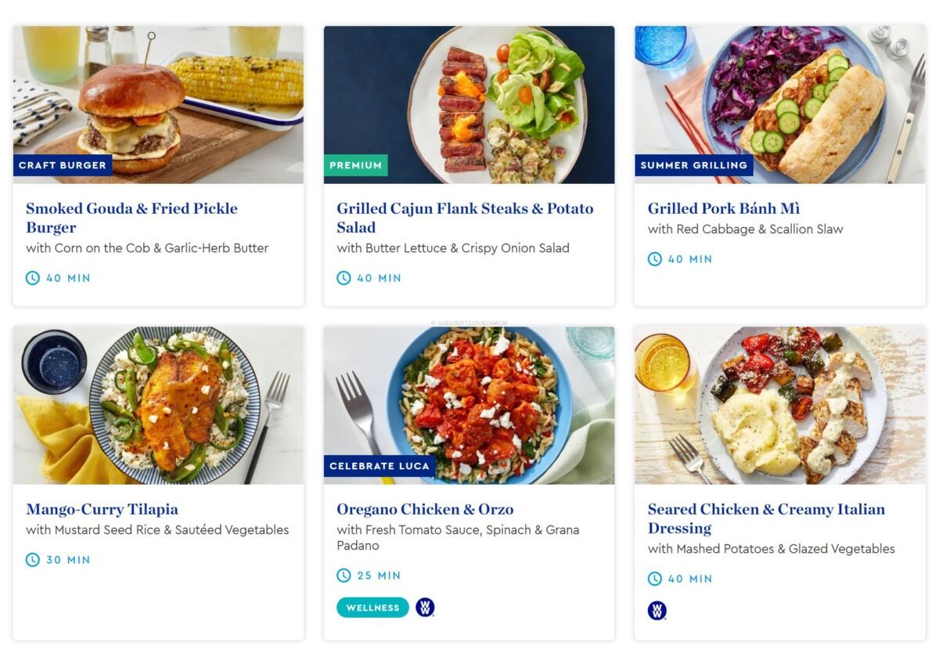This screenshot has width=939, height=646.
Task: Open the Mango-Curry Tilapia recipe
Action: (100, 509)
